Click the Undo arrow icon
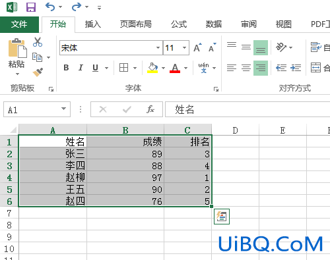The width and height of the screenshot is (330, 260). [50, 7]
